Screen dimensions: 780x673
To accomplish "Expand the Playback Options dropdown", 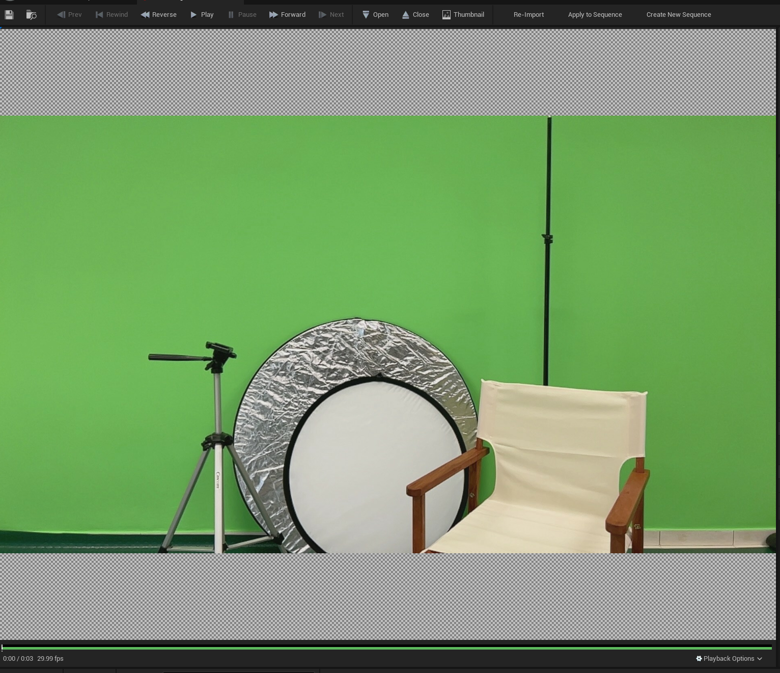I will (x=729, y=658).
